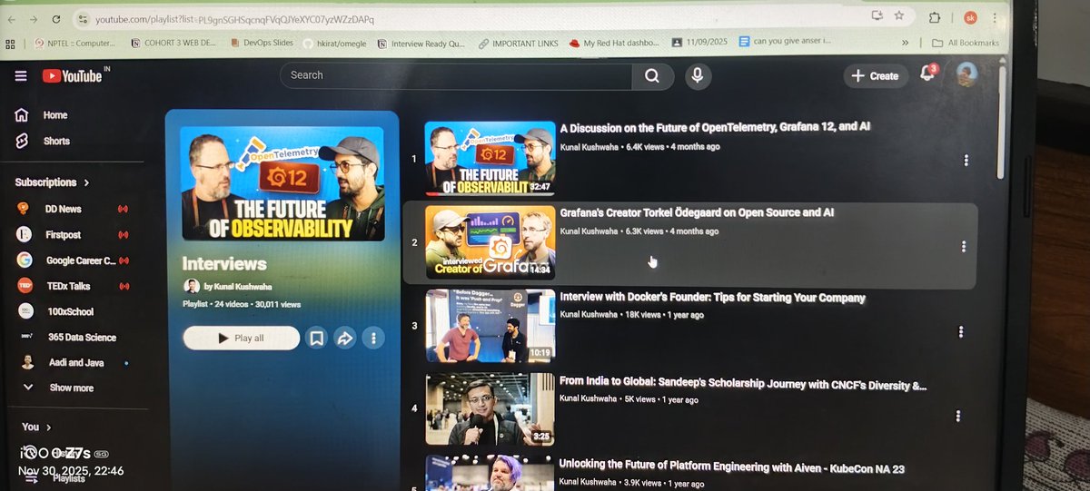Open the Future of OpenTelemetry video thumbnail
Viewport: 1090px width, 491px height.
point(490,158)
